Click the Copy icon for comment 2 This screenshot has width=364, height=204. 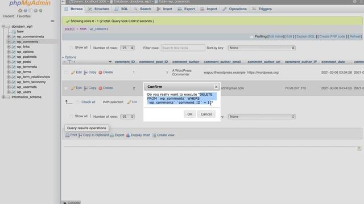[86, 88]
